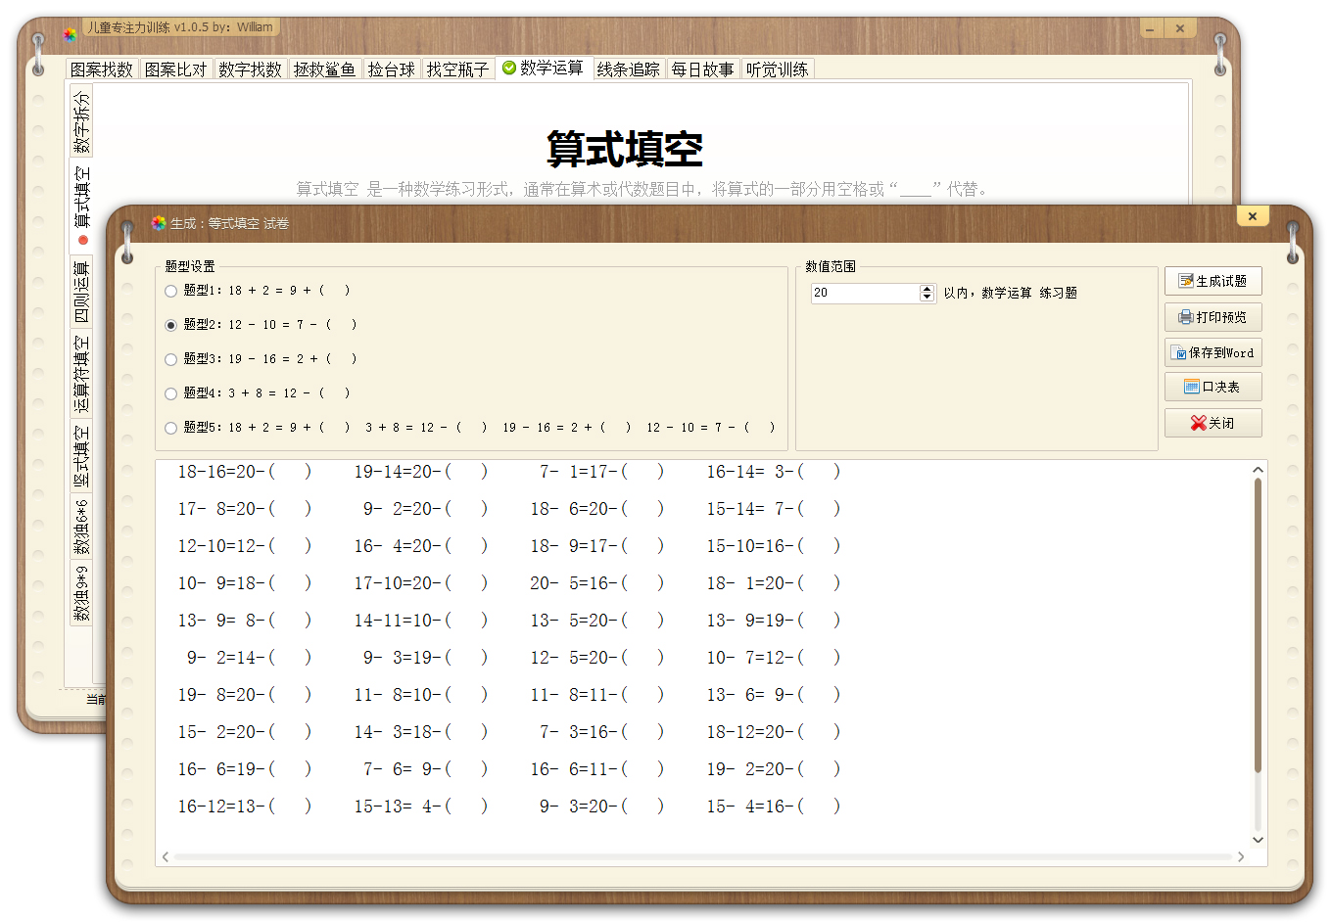Screen dimensions: 1331x922
Task: Click the 保存到Word button
Action: click(1212, 352)
